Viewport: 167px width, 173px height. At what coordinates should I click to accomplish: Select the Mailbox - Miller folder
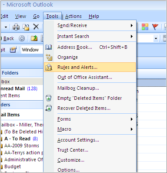22,125
